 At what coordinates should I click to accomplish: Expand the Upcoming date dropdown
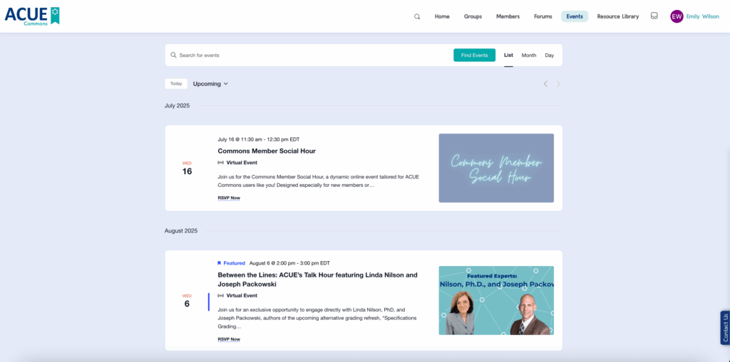(210, 84)
